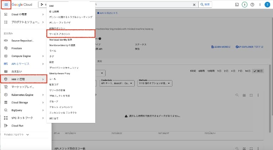The height and width of the screenshot is (150, 273).
Task: Click the LEARN MORE link
Action: (x=221, y=47)
